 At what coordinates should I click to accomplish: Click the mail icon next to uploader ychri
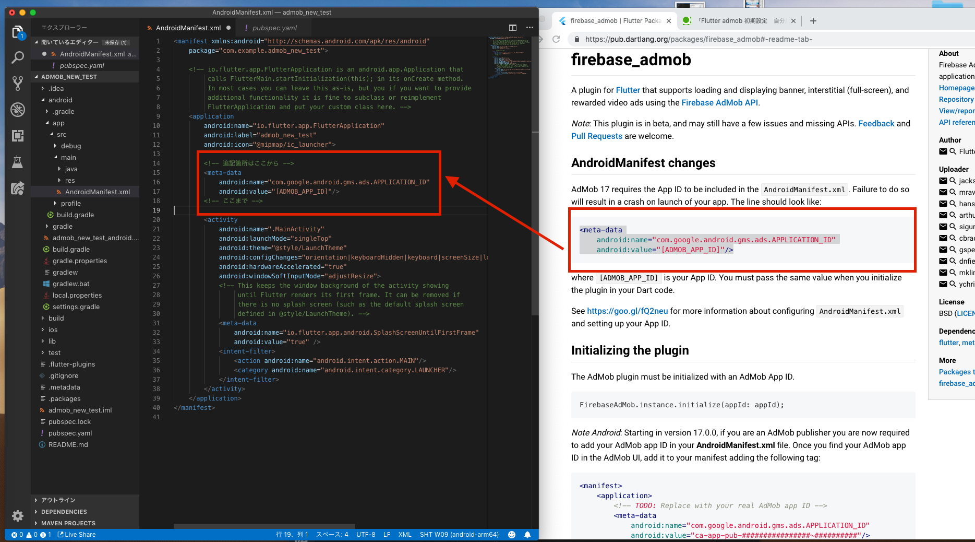click(943, 284)
